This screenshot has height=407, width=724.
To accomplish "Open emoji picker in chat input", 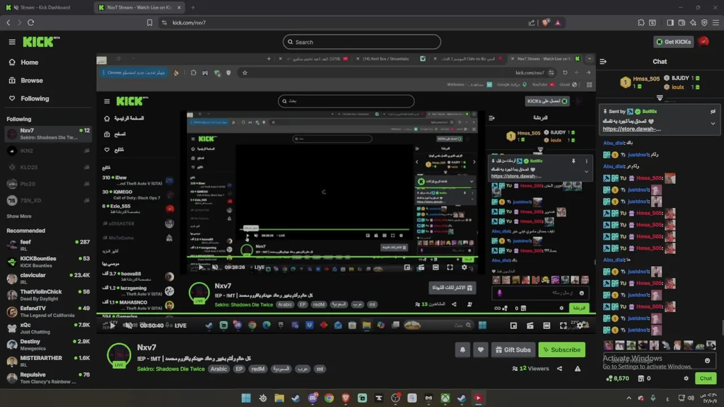I will click(x=707, y=361).
